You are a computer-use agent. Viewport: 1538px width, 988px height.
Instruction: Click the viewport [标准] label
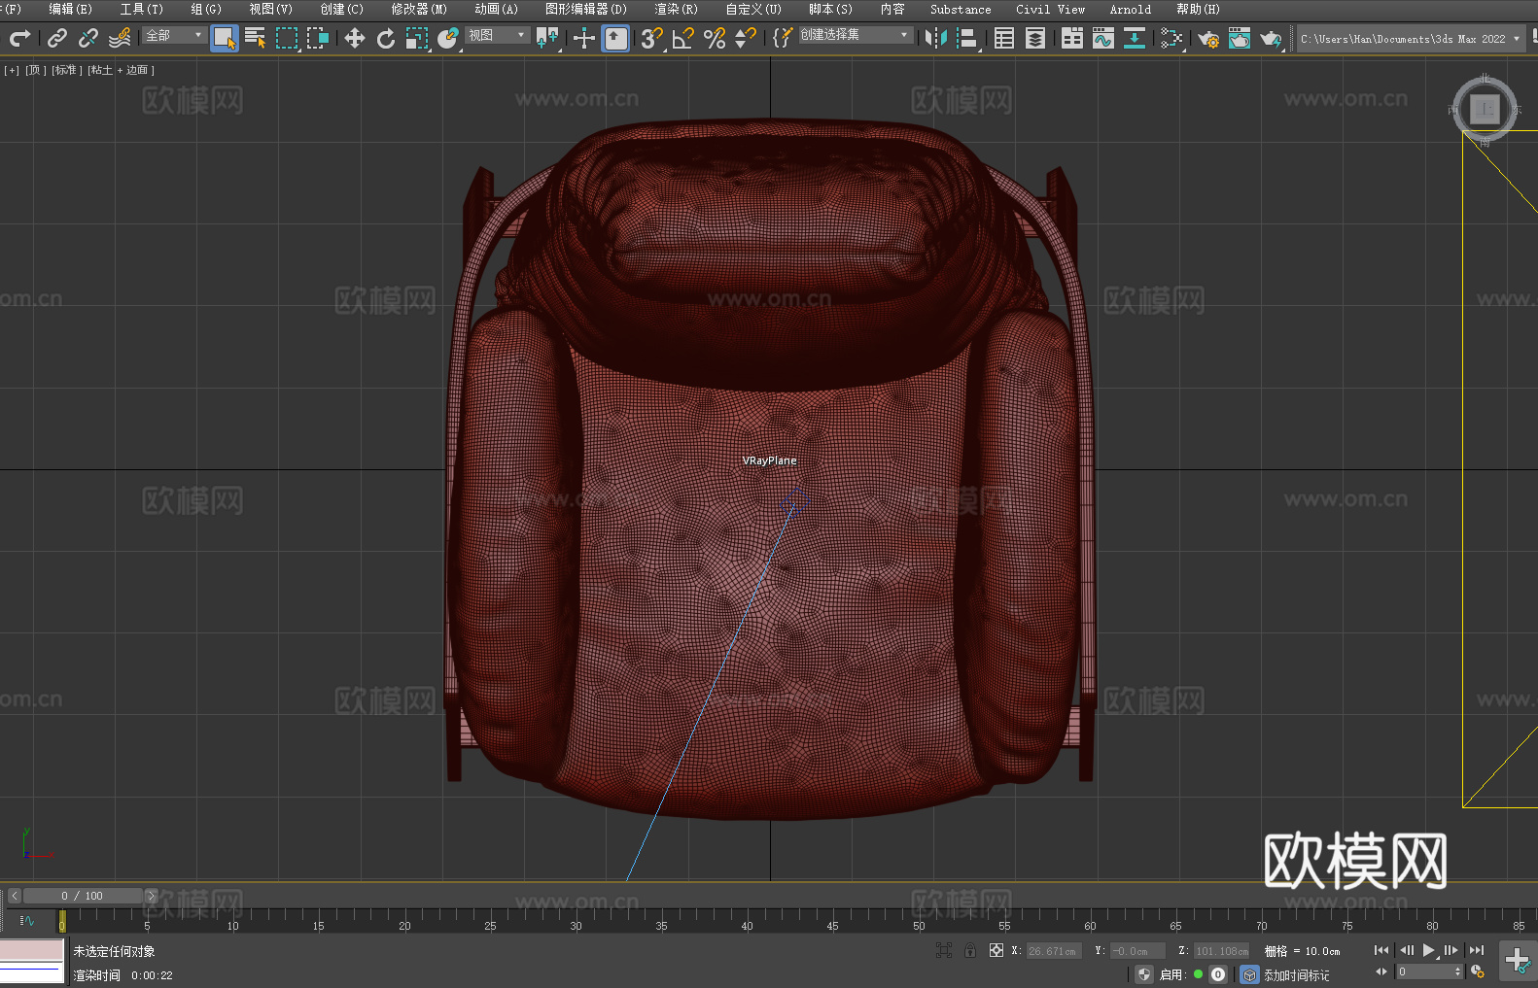[x=67, y=70]
